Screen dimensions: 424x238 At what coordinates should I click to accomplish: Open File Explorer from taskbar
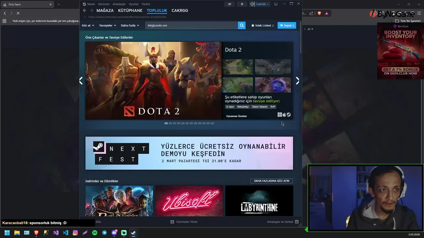(x=17, y=233)
